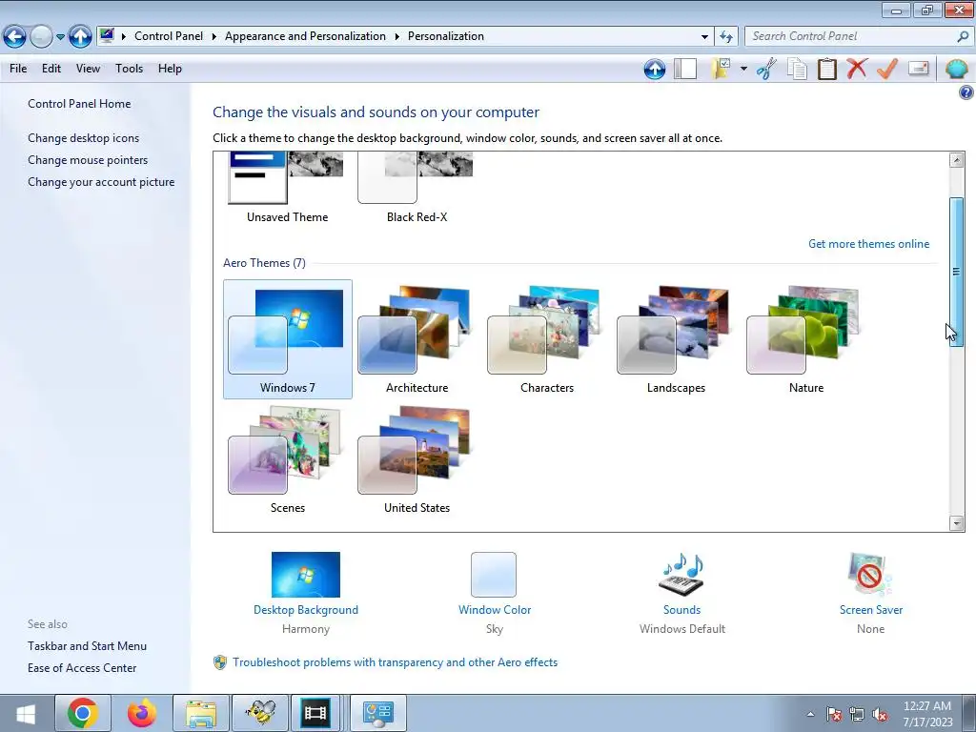Click the folder options icon with checkmark
The height and width of the screenshot is (732, 976).
point(721,69)
